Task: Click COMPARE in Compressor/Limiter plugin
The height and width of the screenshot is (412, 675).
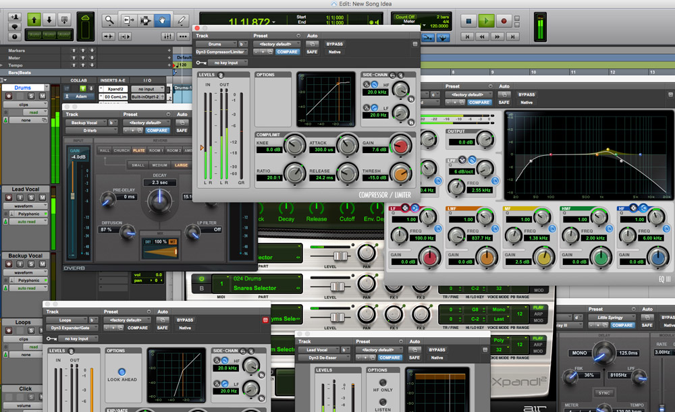Action: coord(287,52)
